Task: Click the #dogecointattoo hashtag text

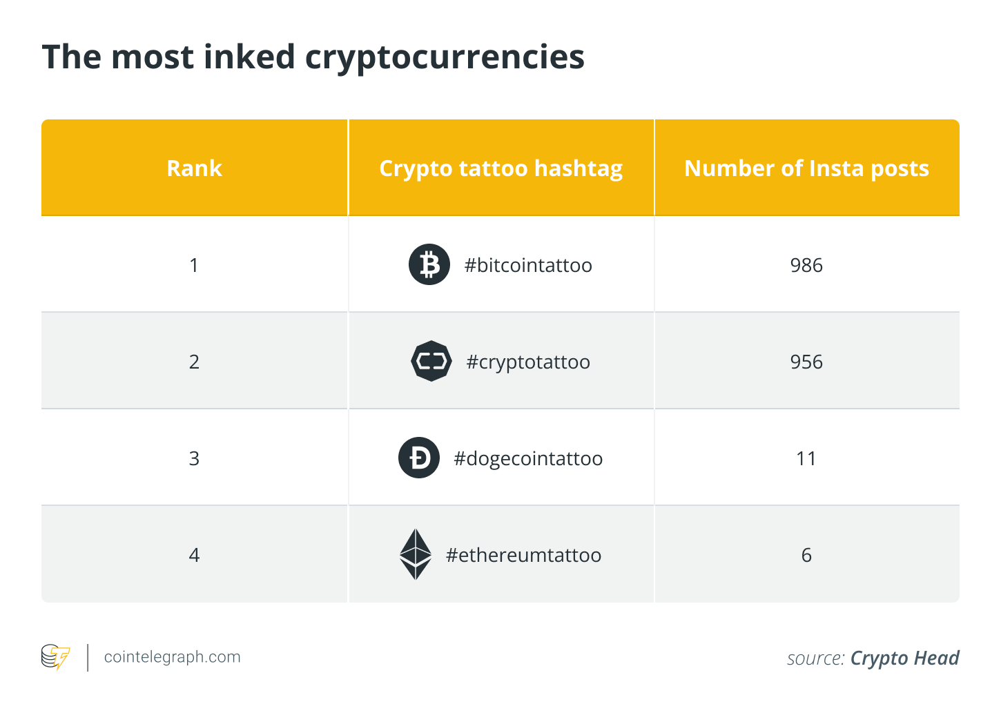Action: (x=528, y=459)
